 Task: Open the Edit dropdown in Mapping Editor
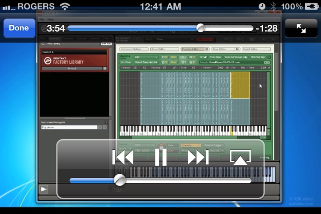tap(146, 57)
